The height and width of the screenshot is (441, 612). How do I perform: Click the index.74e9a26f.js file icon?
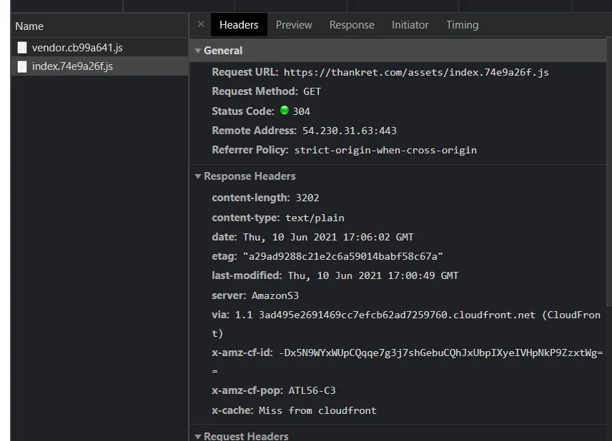click(22, 66)
